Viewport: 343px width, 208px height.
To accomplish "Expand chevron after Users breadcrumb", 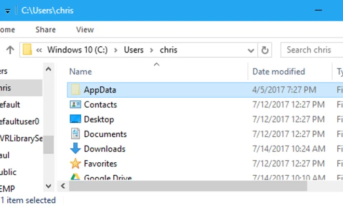I will click(x=152, y=50).
